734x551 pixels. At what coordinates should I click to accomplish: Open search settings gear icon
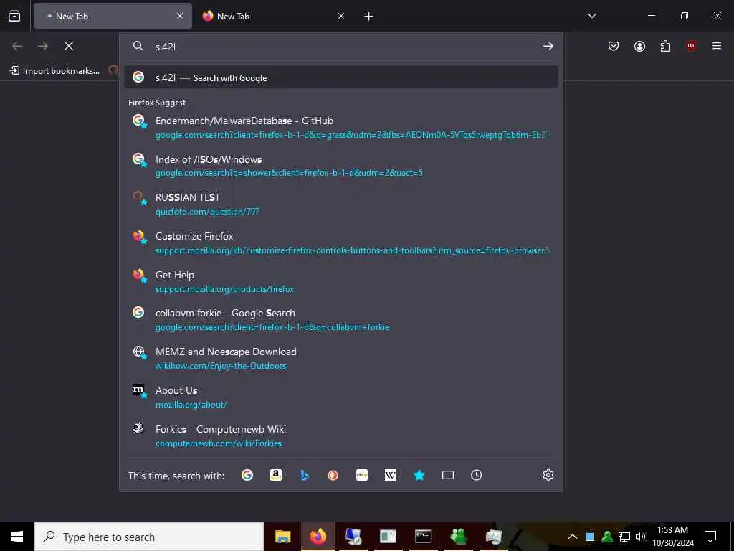coord(548,475)
